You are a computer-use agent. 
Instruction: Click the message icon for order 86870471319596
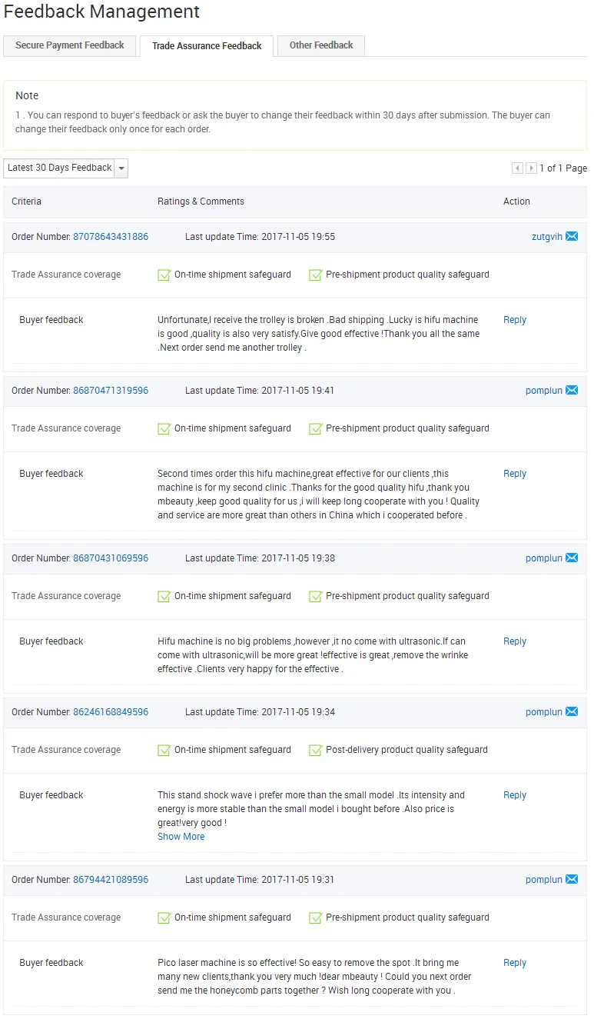[x=572, y=391]
